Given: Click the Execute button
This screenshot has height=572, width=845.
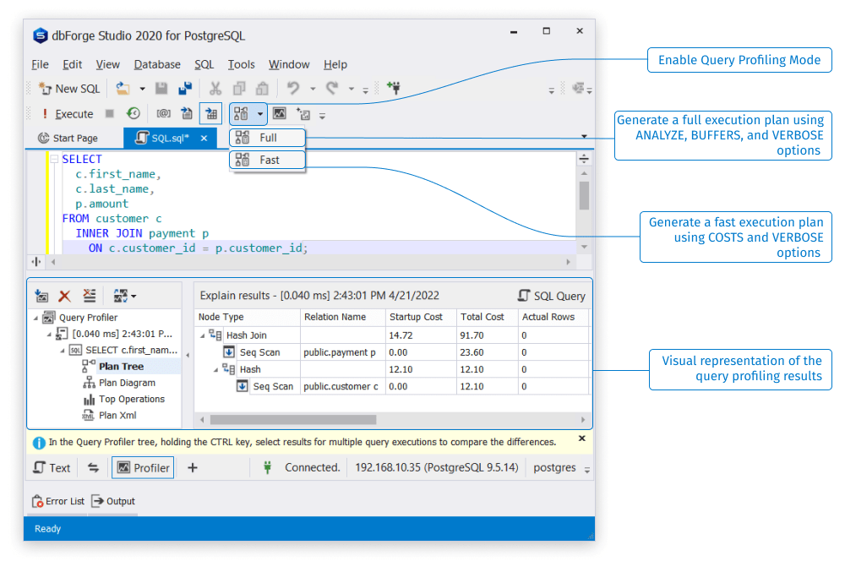Looking at the screenshot, I should point(68,114).
